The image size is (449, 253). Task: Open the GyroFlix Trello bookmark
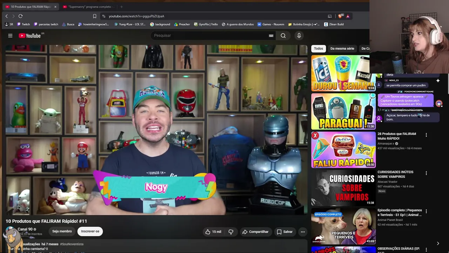click(206, 24)
